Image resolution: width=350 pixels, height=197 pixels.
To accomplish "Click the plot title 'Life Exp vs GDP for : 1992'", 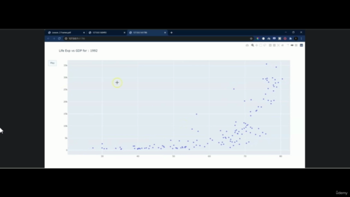I will [x=78, y=51].
